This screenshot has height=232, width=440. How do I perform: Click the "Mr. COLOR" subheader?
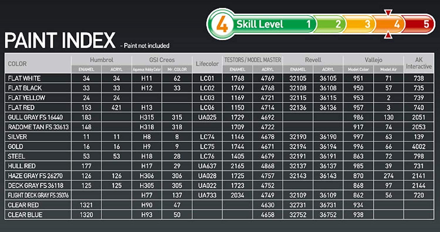177,70
